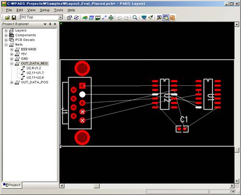The height and width of the screenshot is (195, 241).
Task: Toggle the highlighted Project Explorer window button
Action: (166, 18)
